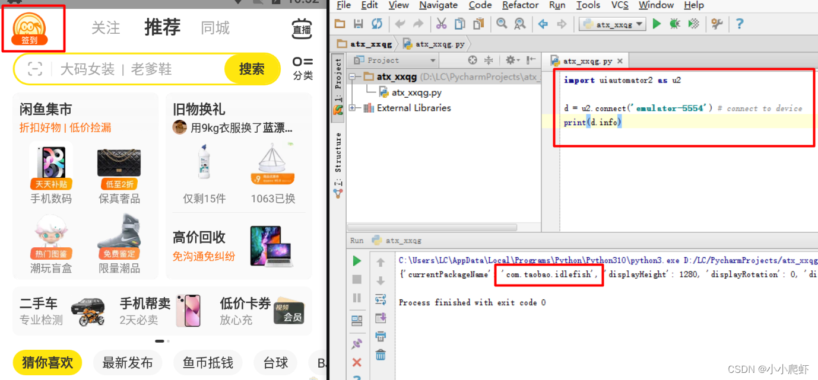818x380 pixels.
Task: Click the PyCharm Open folder toolbar icon
Action: click(x=340, y=24)
